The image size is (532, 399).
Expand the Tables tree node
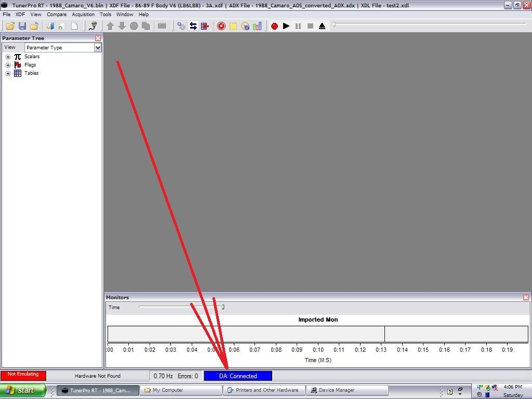click(x=8, y=73)
